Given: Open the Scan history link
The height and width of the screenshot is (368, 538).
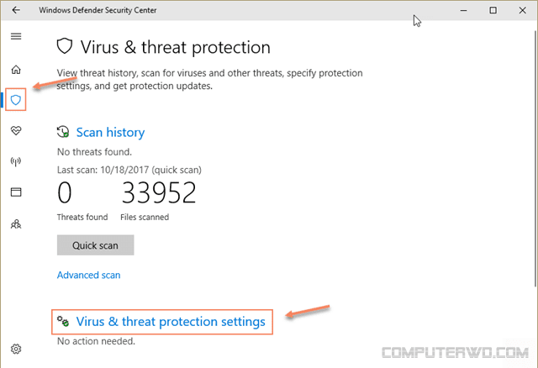Looking at the screenshot, I should tap(110, 133).
